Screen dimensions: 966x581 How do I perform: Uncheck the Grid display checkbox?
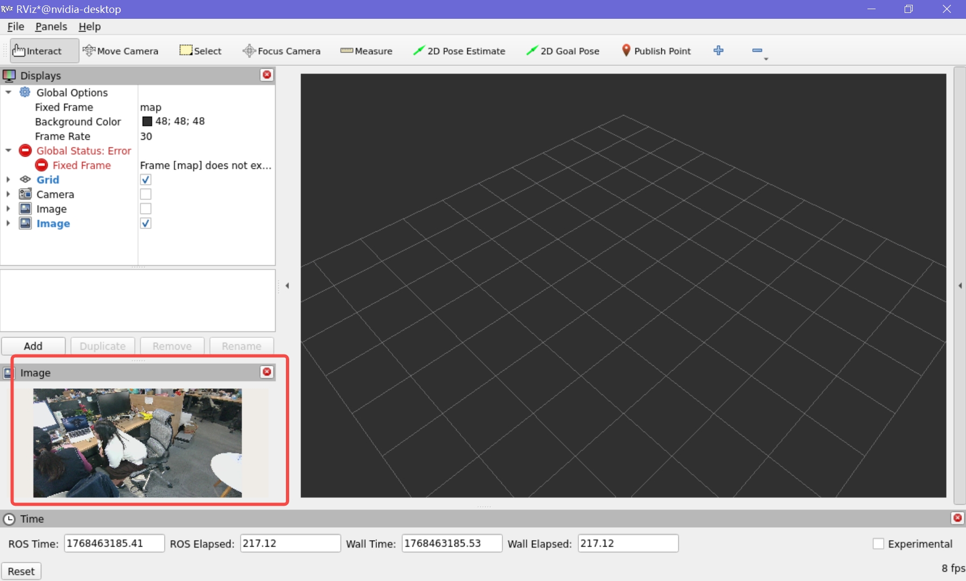(x=145, y=180)
